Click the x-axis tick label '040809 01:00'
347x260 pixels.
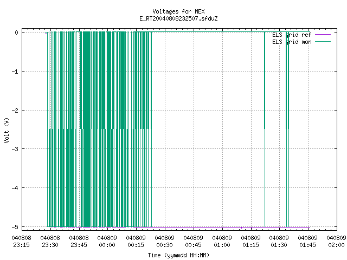pyautogui.click(x=222, y=242)
